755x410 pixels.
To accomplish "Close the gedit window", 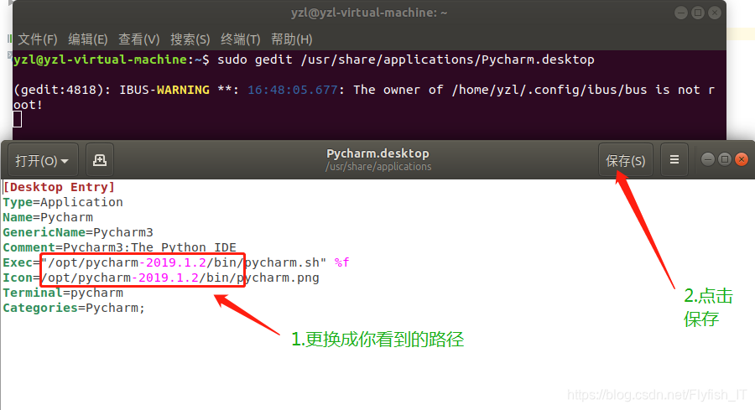I will tap(742, 159).
